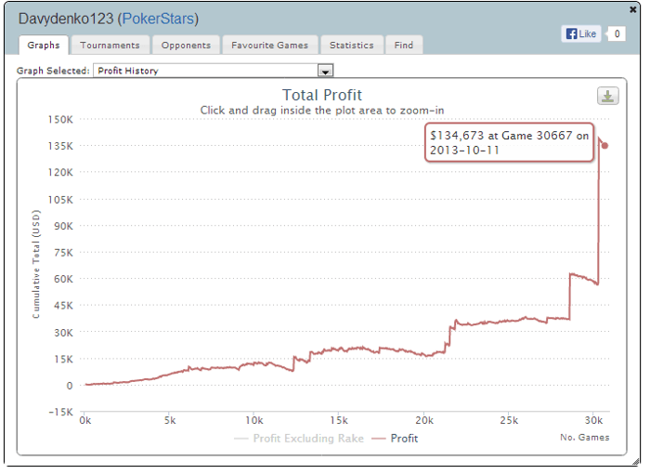Toggle the Profit Excluding Rake legend series
Image resolution: width=650 pixels, height=474 pixels.
point(299,439)
